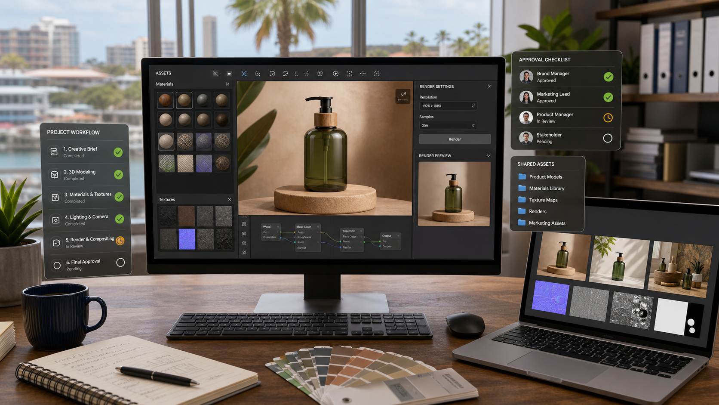This screenshot has width=719, height=405.
Task: Toggle the Lighting & Camera completed checkmark
Action: pos(120,219)
